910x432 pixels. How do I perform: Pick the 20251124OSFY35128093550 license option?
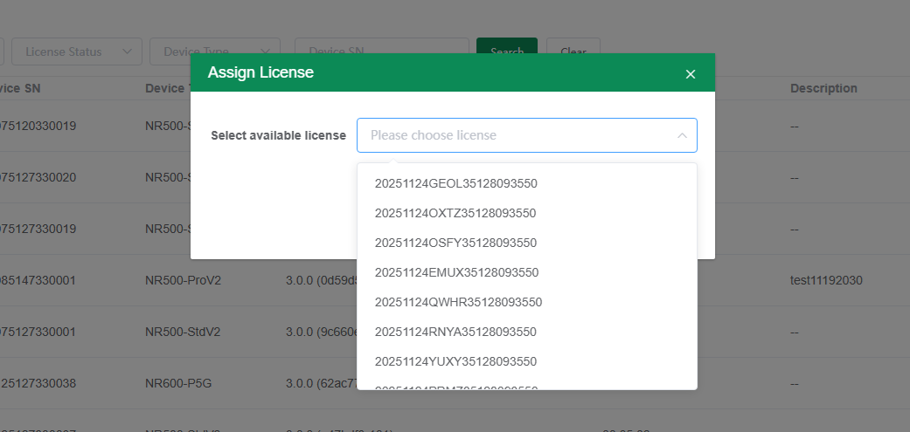click(x=455, y=243)
